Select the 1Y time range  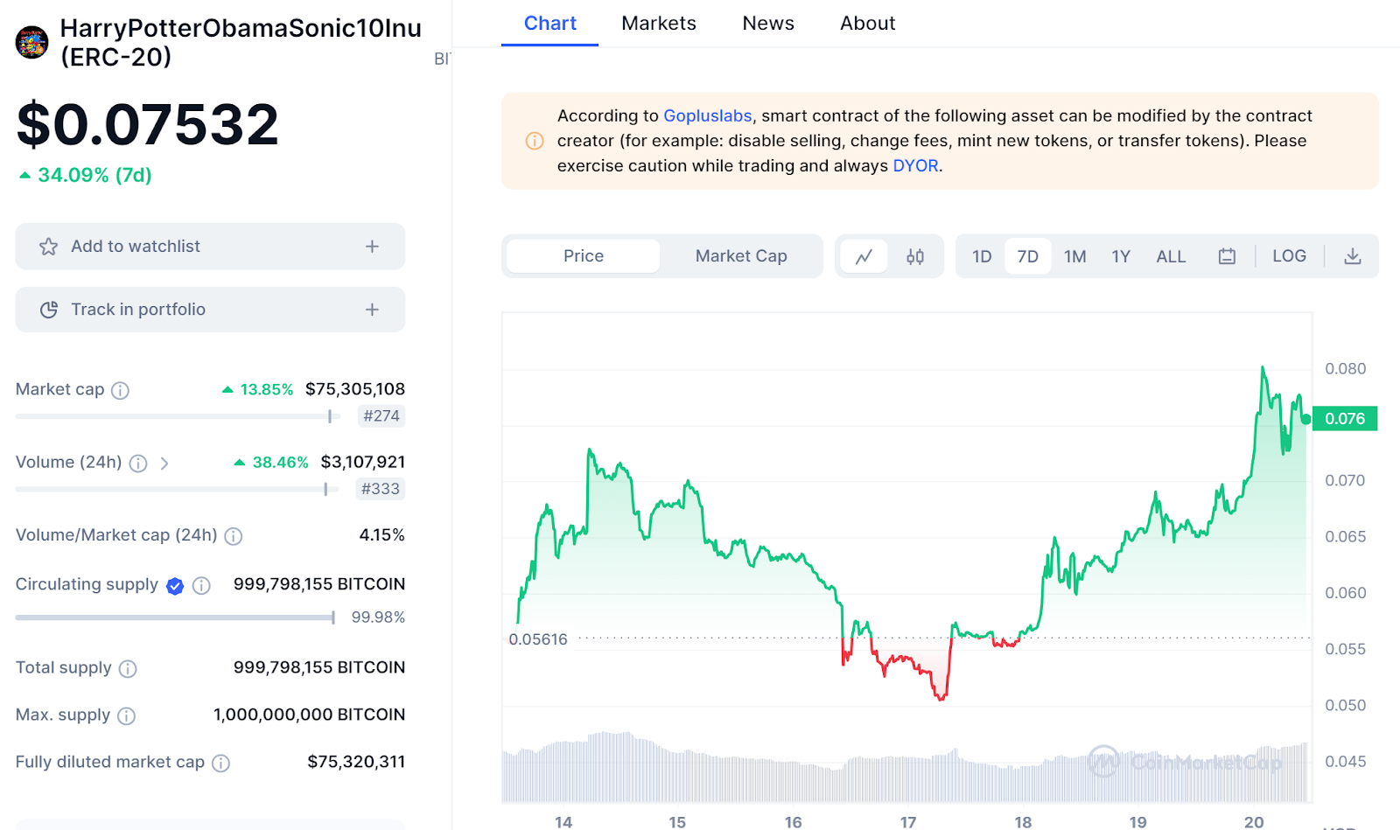point(1121,256)
